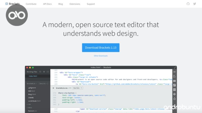Click the #hero-cta-button selector line
202x113 pixels.
click(67, 93)
